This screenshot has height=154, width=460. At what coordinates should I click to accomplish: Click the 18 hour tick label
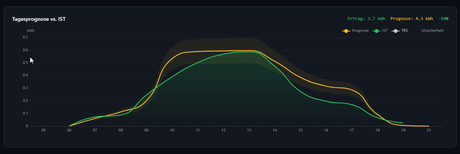tap(377, 131)
